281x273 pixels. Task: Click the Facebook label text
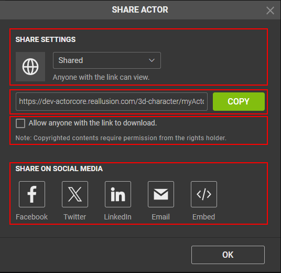32,217
